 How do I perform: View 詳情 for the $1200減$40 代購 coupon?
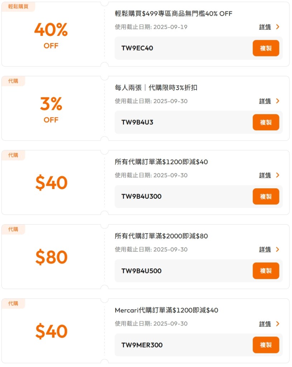[265, 175]
